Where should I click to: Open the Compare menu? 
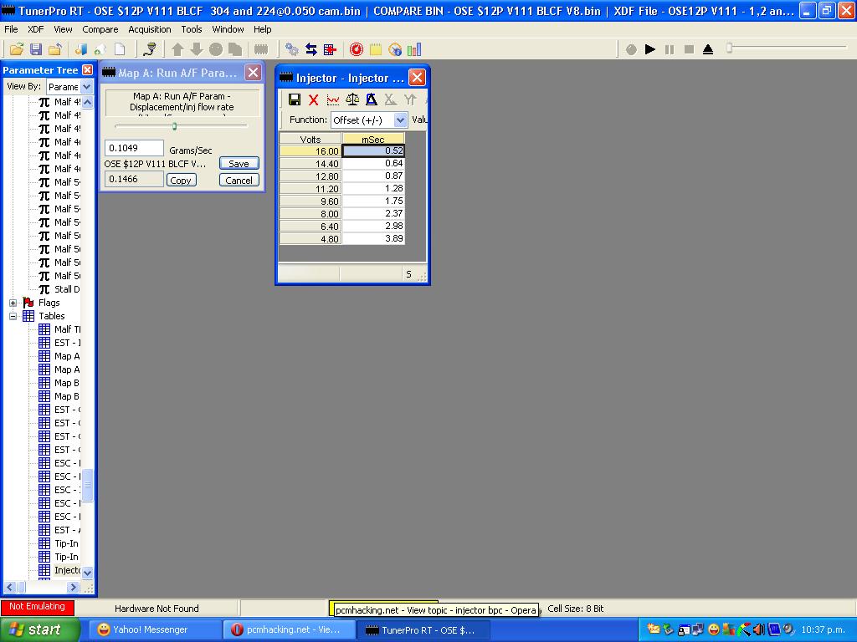pos(100,29)
